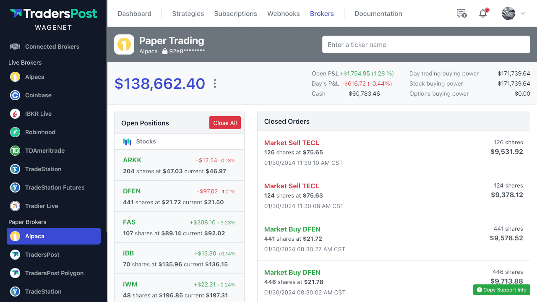This screenshot has height=302, width=537.
Task: Open the Documentation link
Action: tap(378, 13)
